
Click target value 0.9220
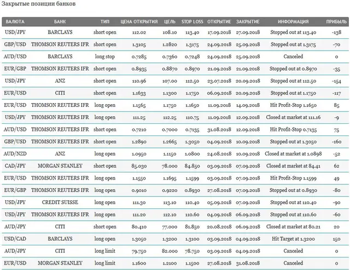[x=170, y=190]
